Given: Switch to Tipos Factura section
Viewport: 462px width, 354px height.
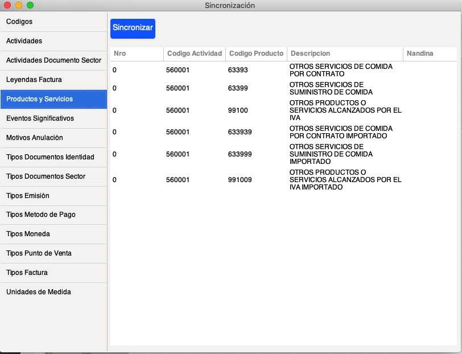Looking at the screenshot, I should click(53, 273).
